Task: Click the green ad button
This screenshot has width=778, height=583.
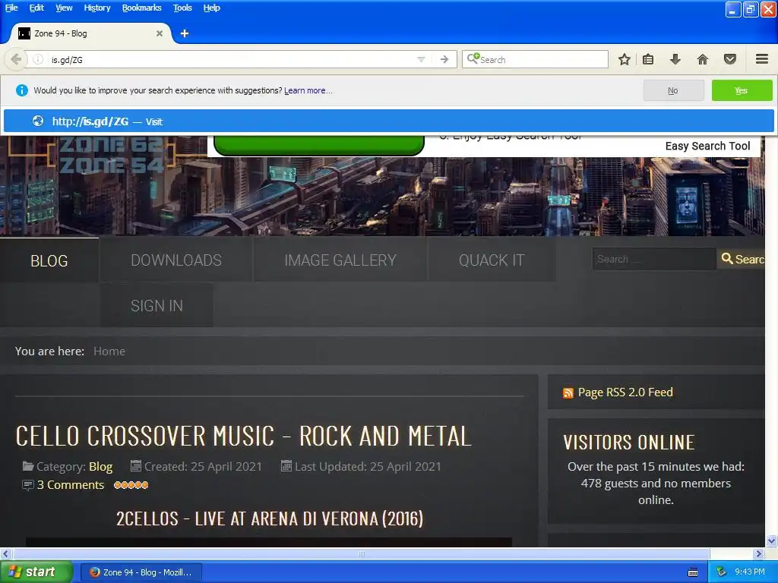Action: 319,145
